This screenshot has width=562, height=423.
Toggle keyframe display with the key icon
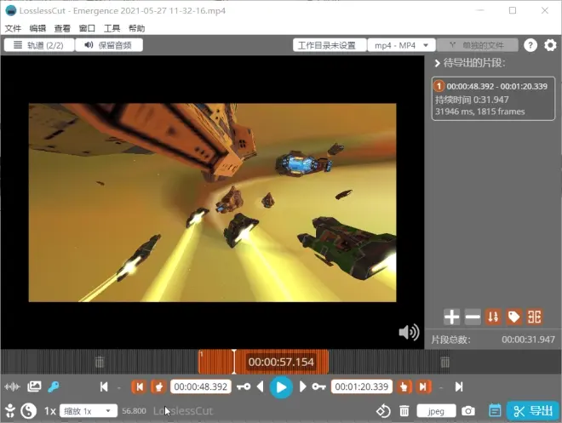[x=54, y=386]
